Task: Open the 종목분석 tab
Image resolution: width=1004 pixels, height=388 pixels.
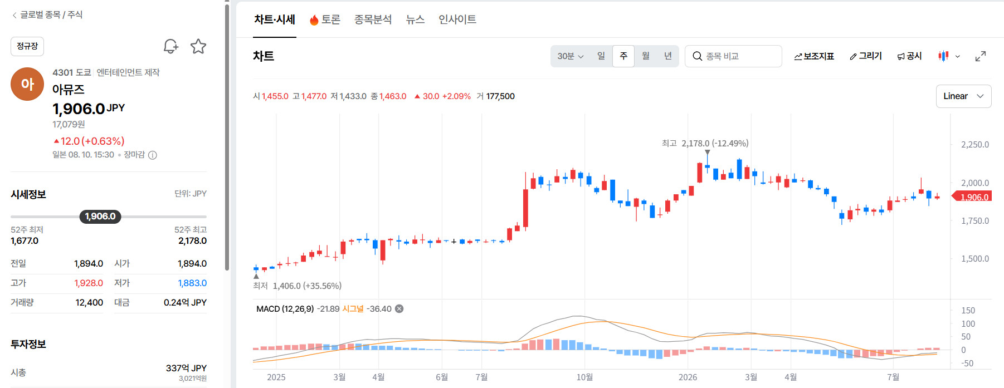Action: [x=373, y=19]
